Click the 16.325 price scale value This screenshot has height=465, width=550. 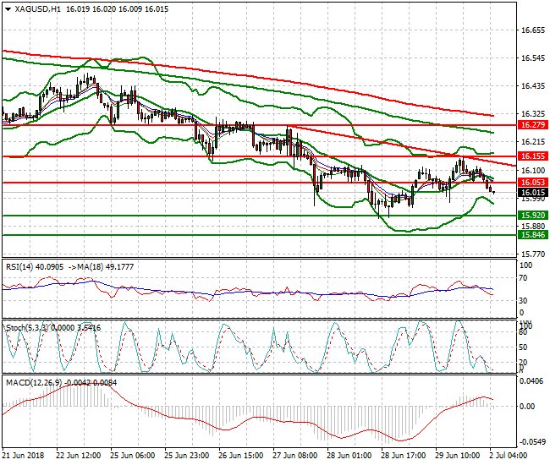533,114
